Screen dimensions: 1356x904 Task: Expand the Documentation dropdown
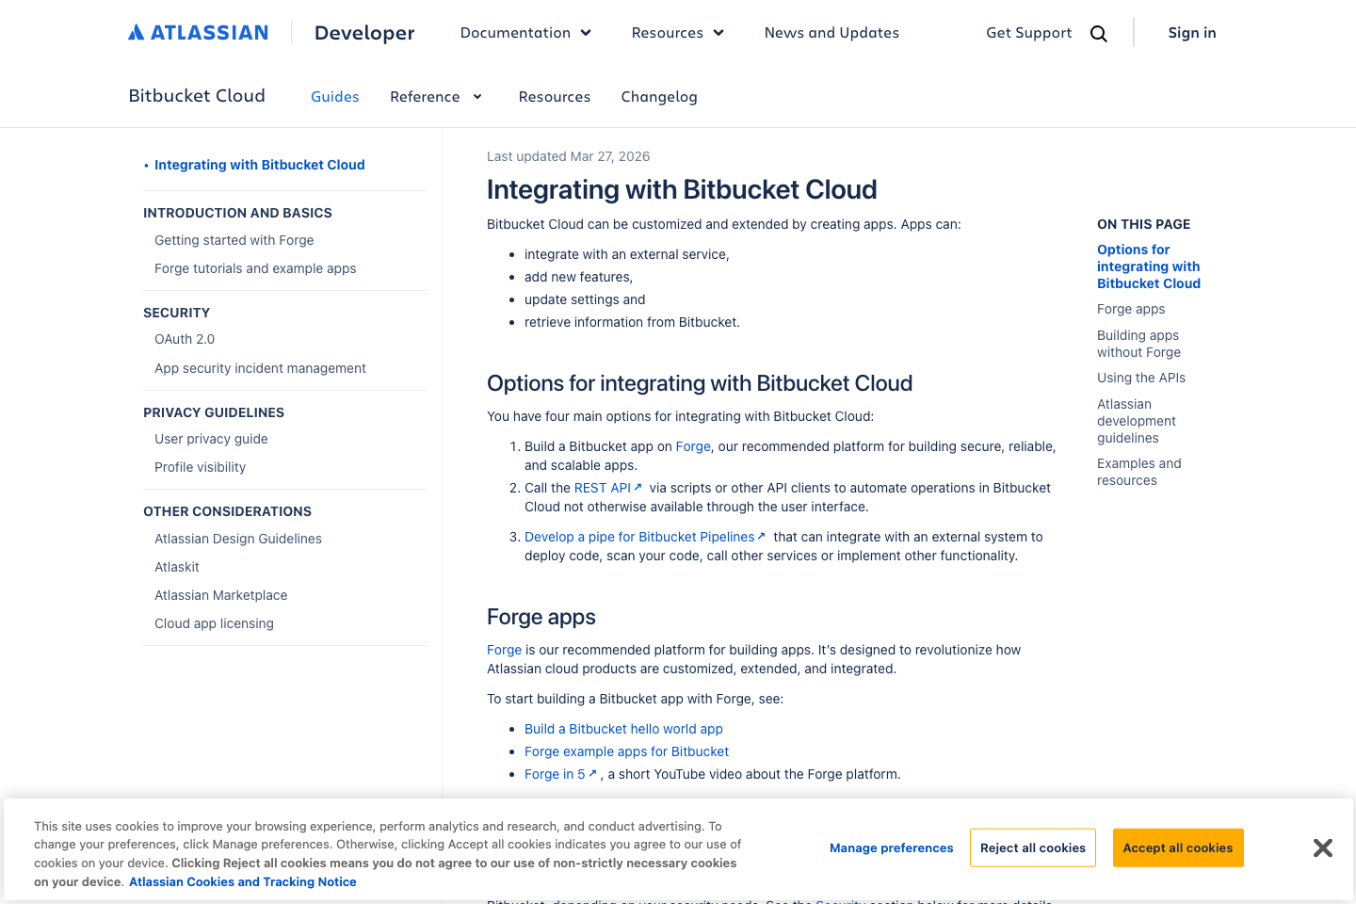pos(525,32)
